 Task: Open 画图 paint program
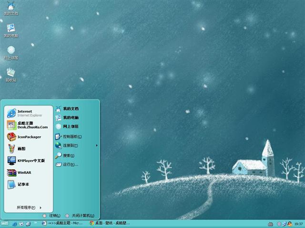point(29,149)
